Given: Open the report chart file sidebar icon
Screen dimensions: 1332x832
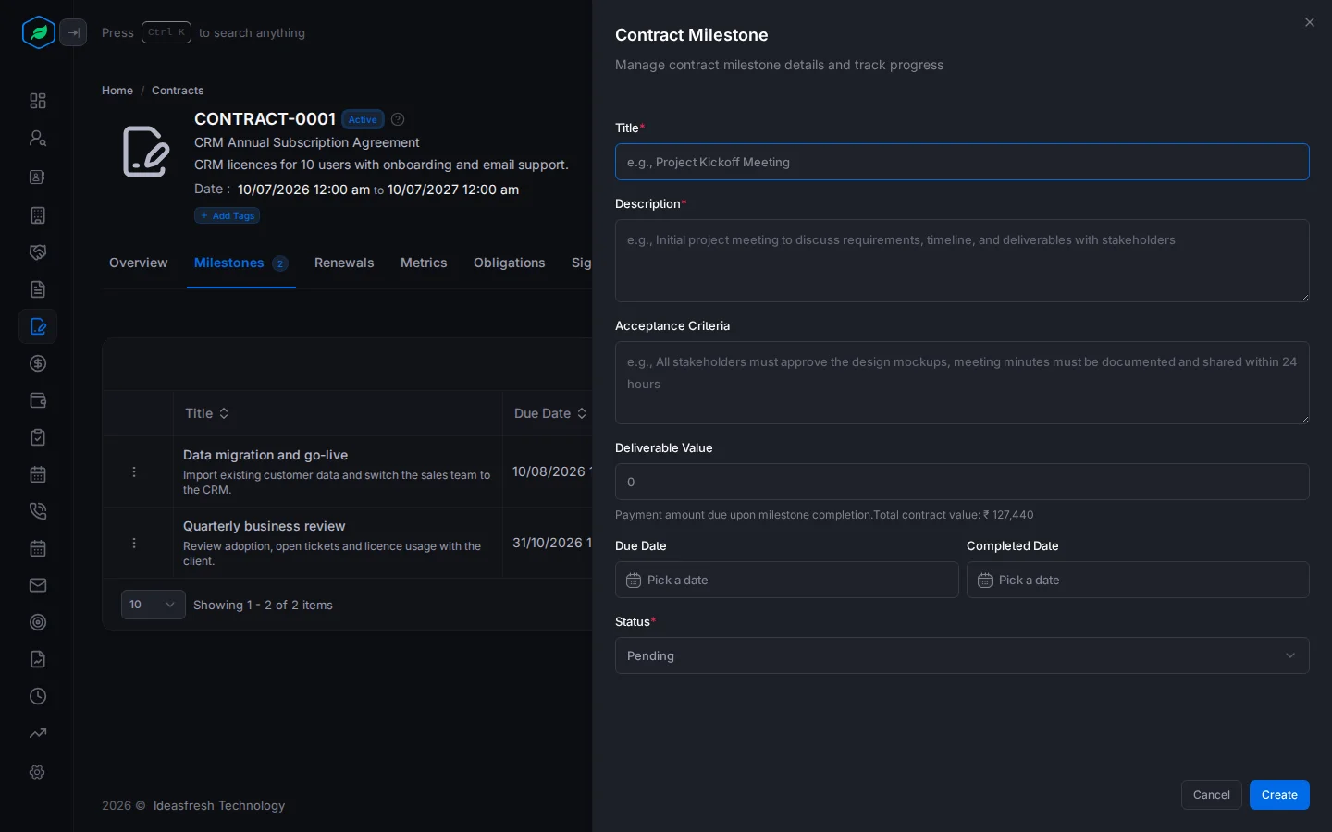Looking at the screenshot, I should [x=38, y=659].
